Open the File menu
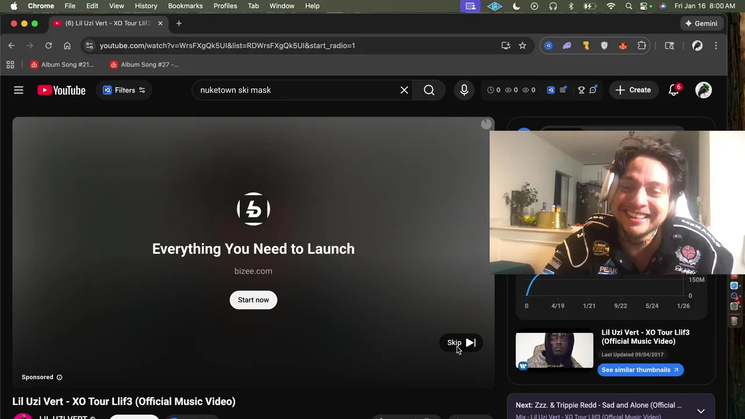This screenshot has width=745, height=419. [70, 6]
